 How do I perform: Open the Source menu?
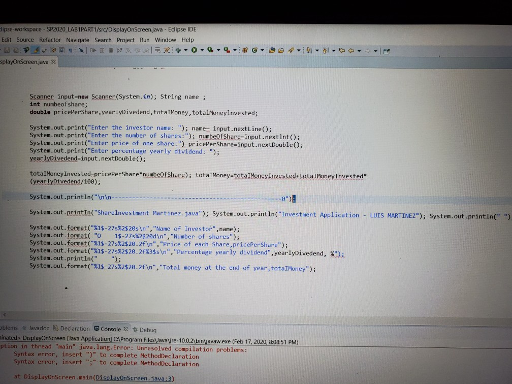pyautogui.click(x=25, y=40)
